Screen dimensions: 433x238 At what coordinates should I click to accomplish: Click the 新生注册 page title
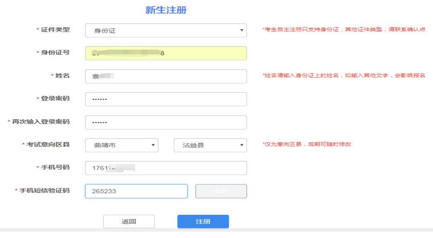coord(166,10)
